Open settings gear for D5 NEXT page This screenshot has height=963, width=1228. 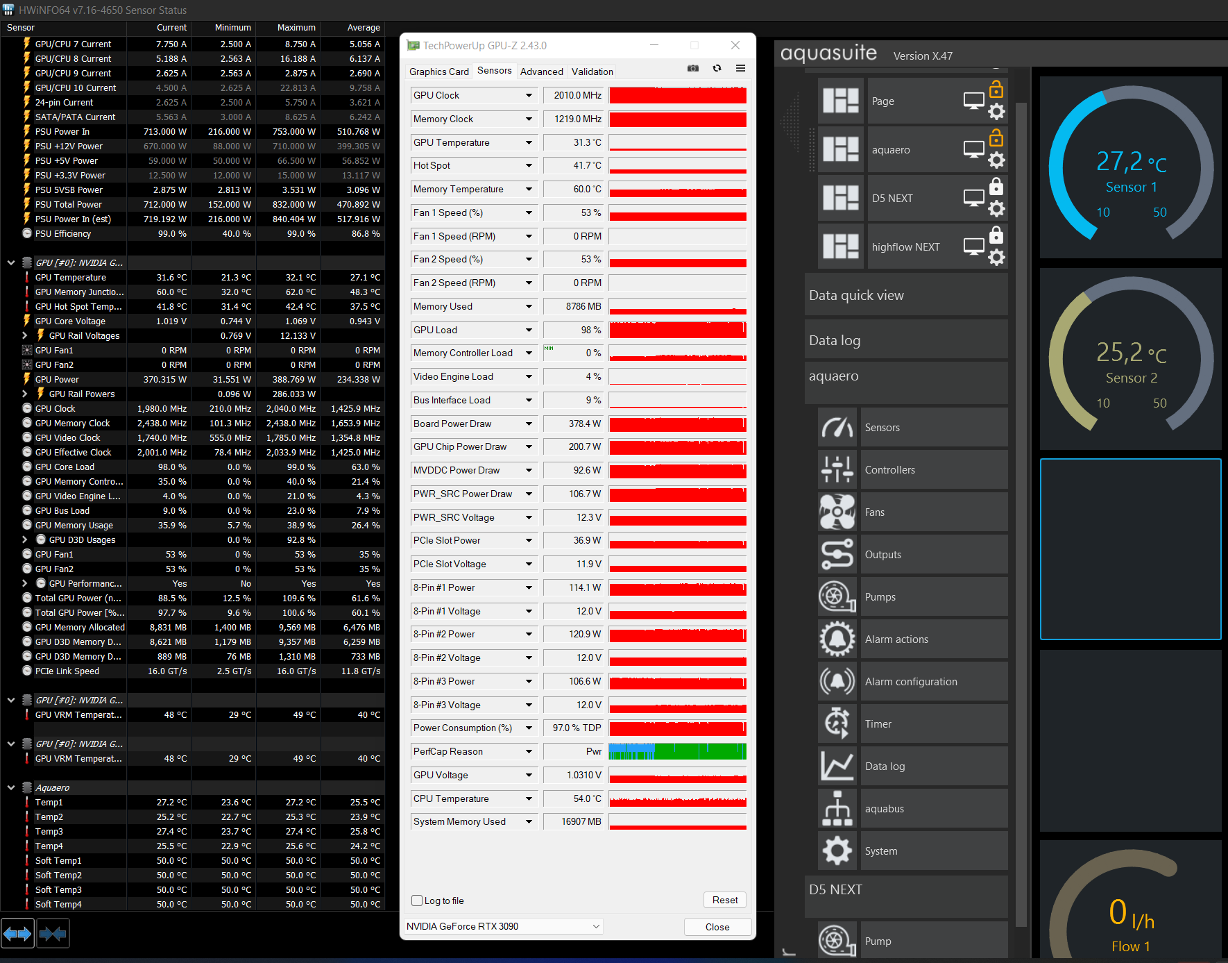[996, 209]
